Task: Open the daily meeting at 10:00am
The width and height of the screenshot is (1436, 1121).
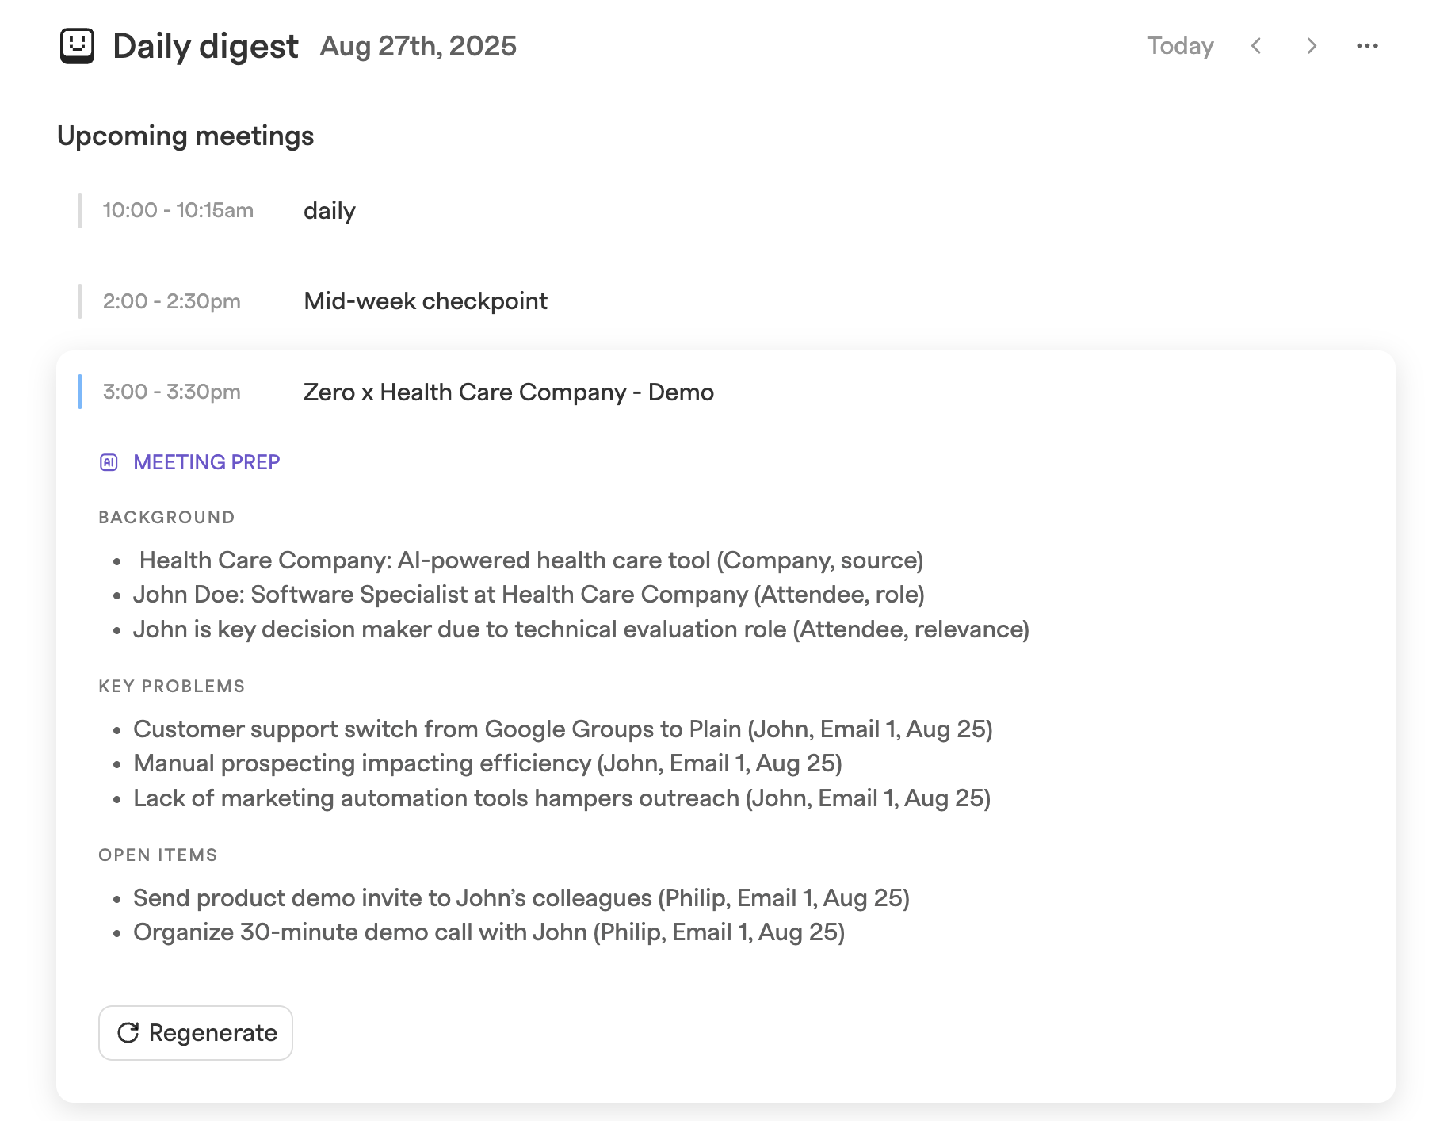Action: click(x=330, y=211)
